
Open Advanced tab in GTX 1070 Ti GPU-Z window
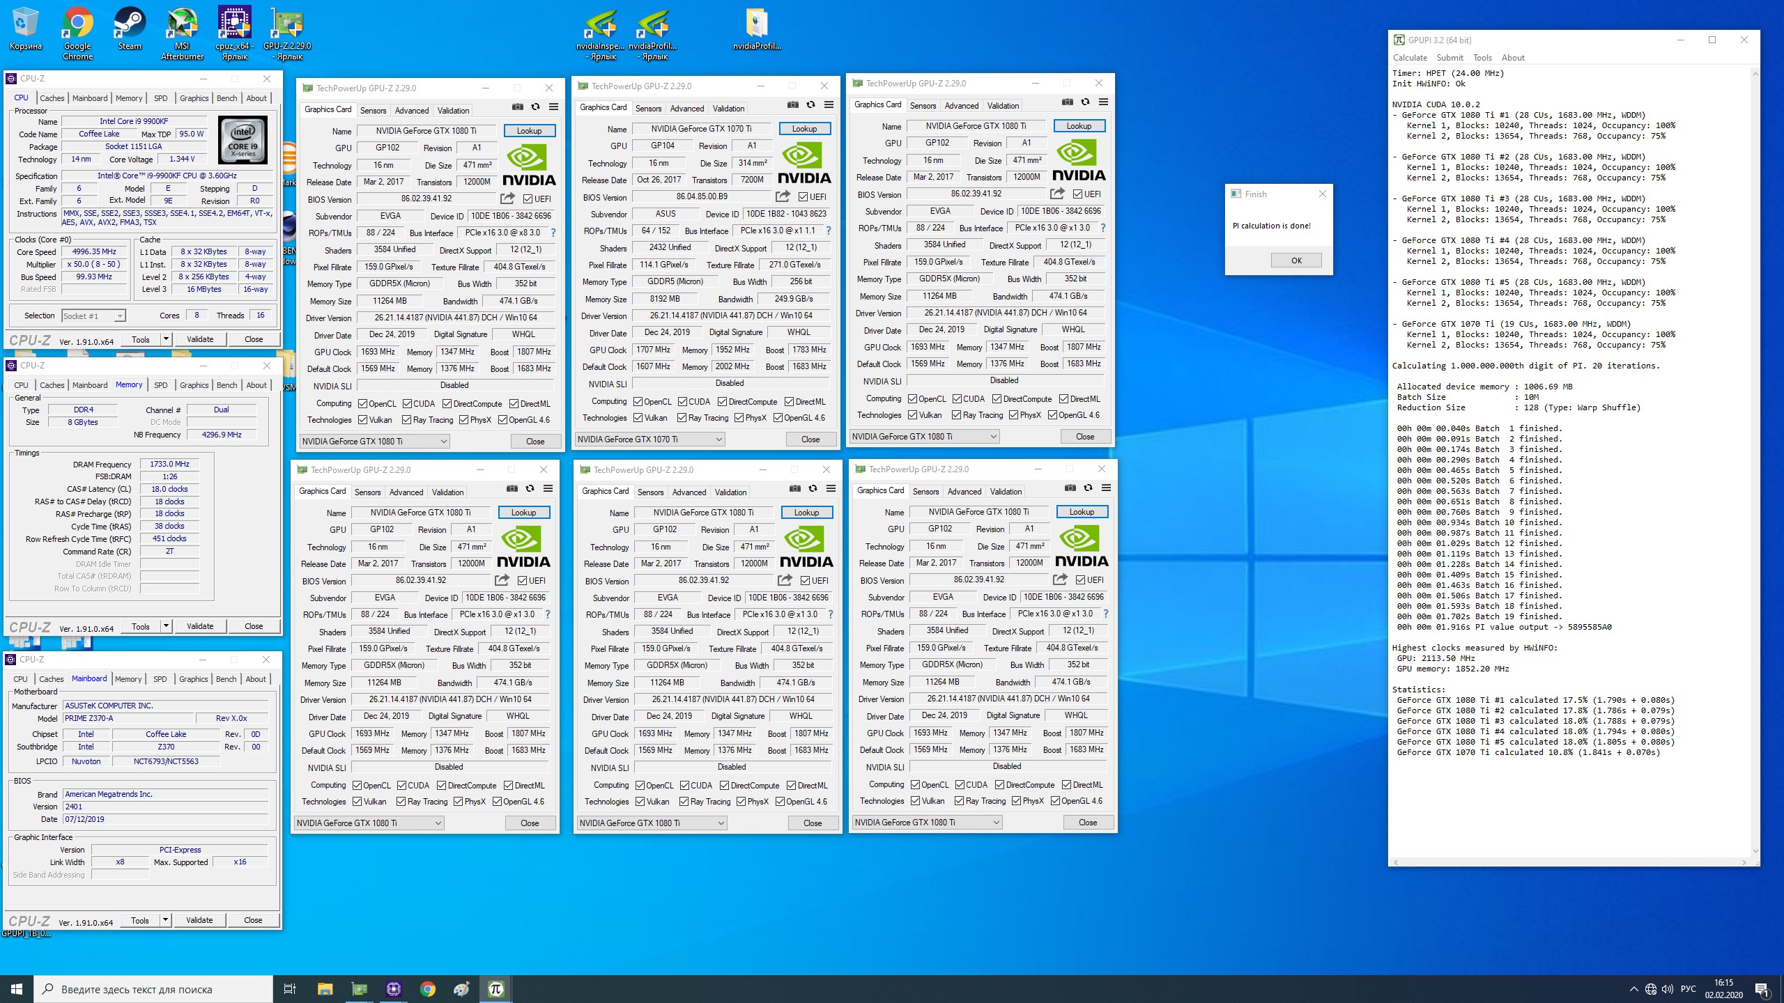click(687, 109)
